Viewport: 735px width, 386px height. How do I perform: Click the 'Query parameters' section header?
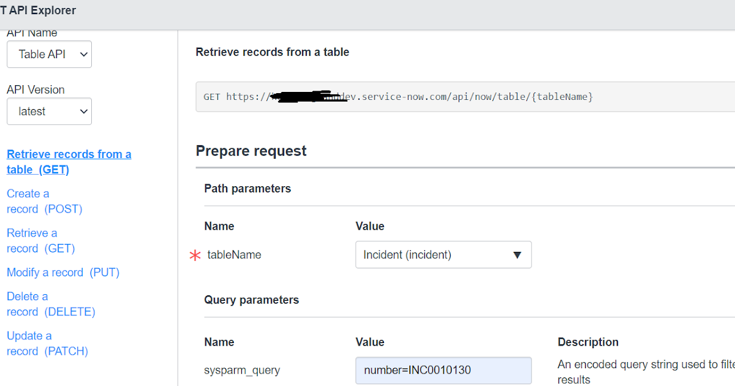tap(251, 300)
